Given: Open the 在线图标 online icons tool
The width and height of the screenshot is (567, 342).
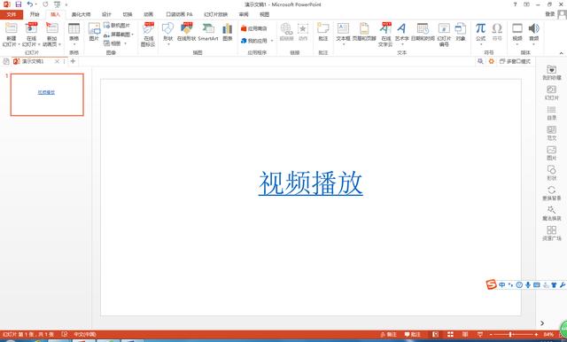Looking at the screenshot, I should point(148,35).
